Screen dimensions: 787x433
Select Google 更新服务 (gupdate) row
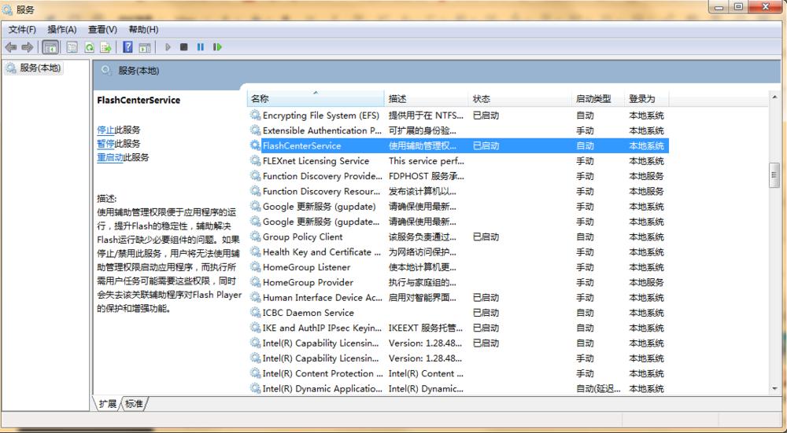[x=458, y=207]
